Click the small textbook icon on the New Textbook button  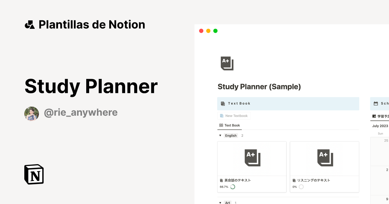tap(221, 116)
